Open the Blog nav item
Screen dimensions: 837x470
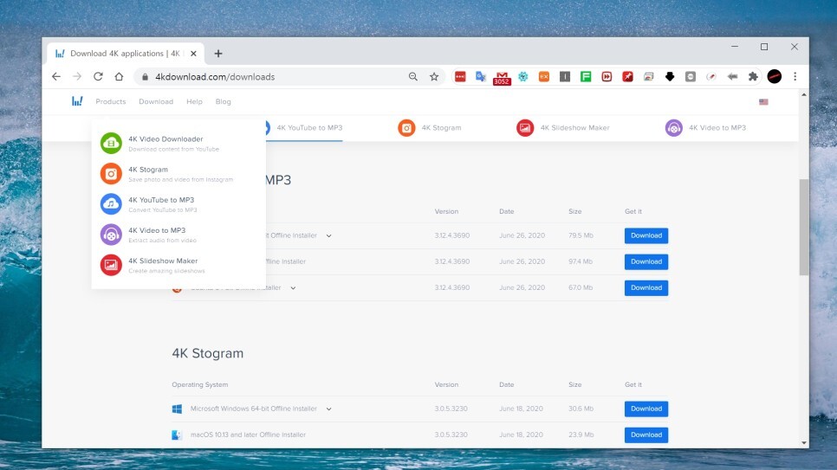tap(224, 101)
